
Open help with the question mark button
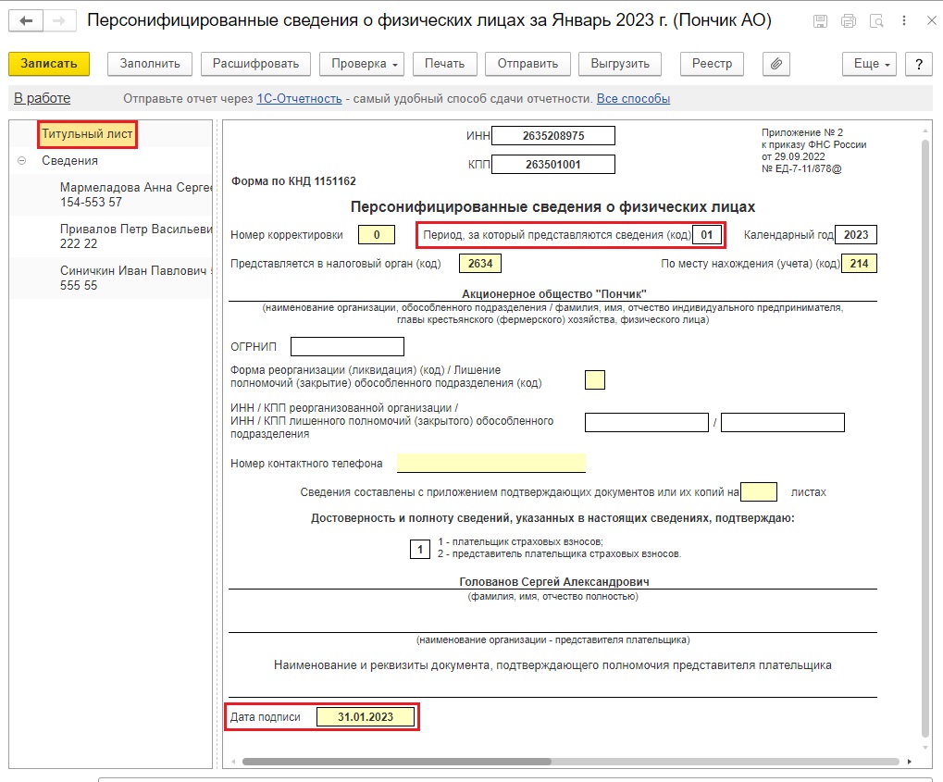click(919, 64)
